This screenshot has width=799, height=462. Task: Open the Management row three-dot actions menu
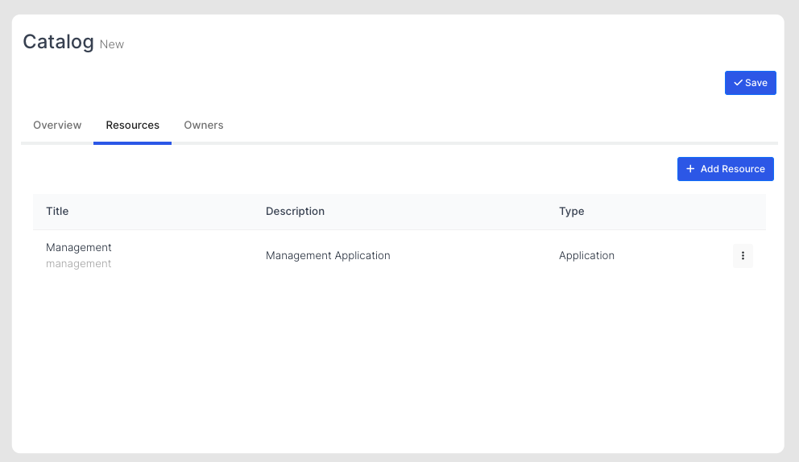pos(743,256)
